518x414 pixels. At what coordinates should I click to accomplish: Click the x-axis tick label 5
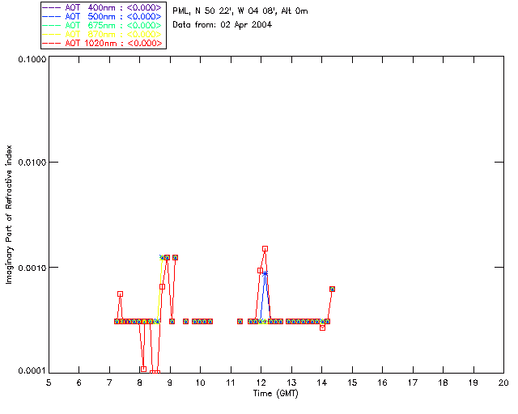49,382
